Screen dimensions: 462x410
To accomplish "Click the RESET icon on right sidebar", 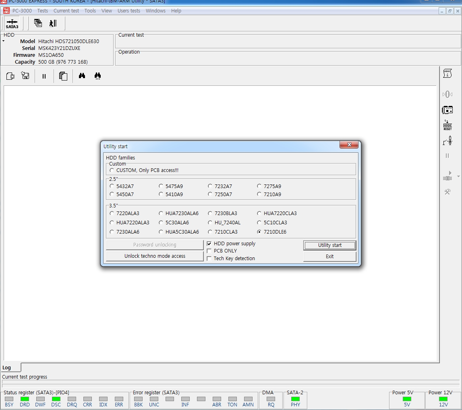I will tap(447, 125).
